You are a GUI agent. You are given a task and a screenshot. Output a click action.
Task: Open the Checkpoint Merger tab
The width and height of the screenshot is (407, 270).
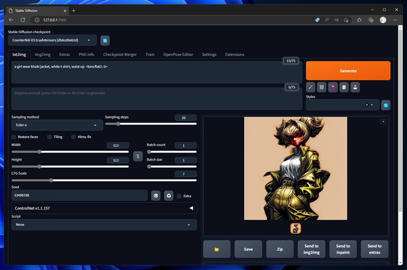[x=120, y=55]
